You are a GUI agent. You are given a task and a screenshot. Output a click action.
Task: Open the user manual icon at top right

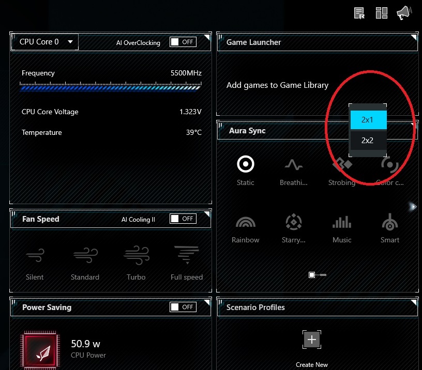[x=359, y=13]
